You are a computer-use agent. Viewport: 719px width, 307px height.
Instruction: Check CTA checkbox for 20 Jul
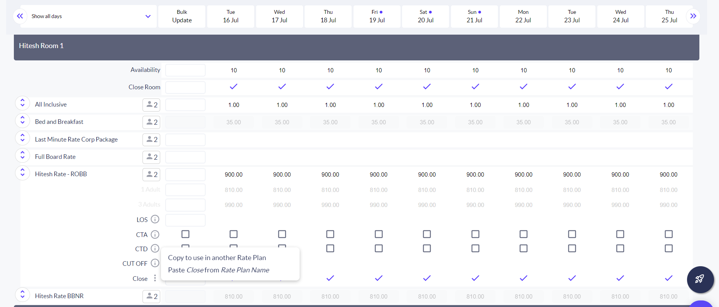(427, 234)
